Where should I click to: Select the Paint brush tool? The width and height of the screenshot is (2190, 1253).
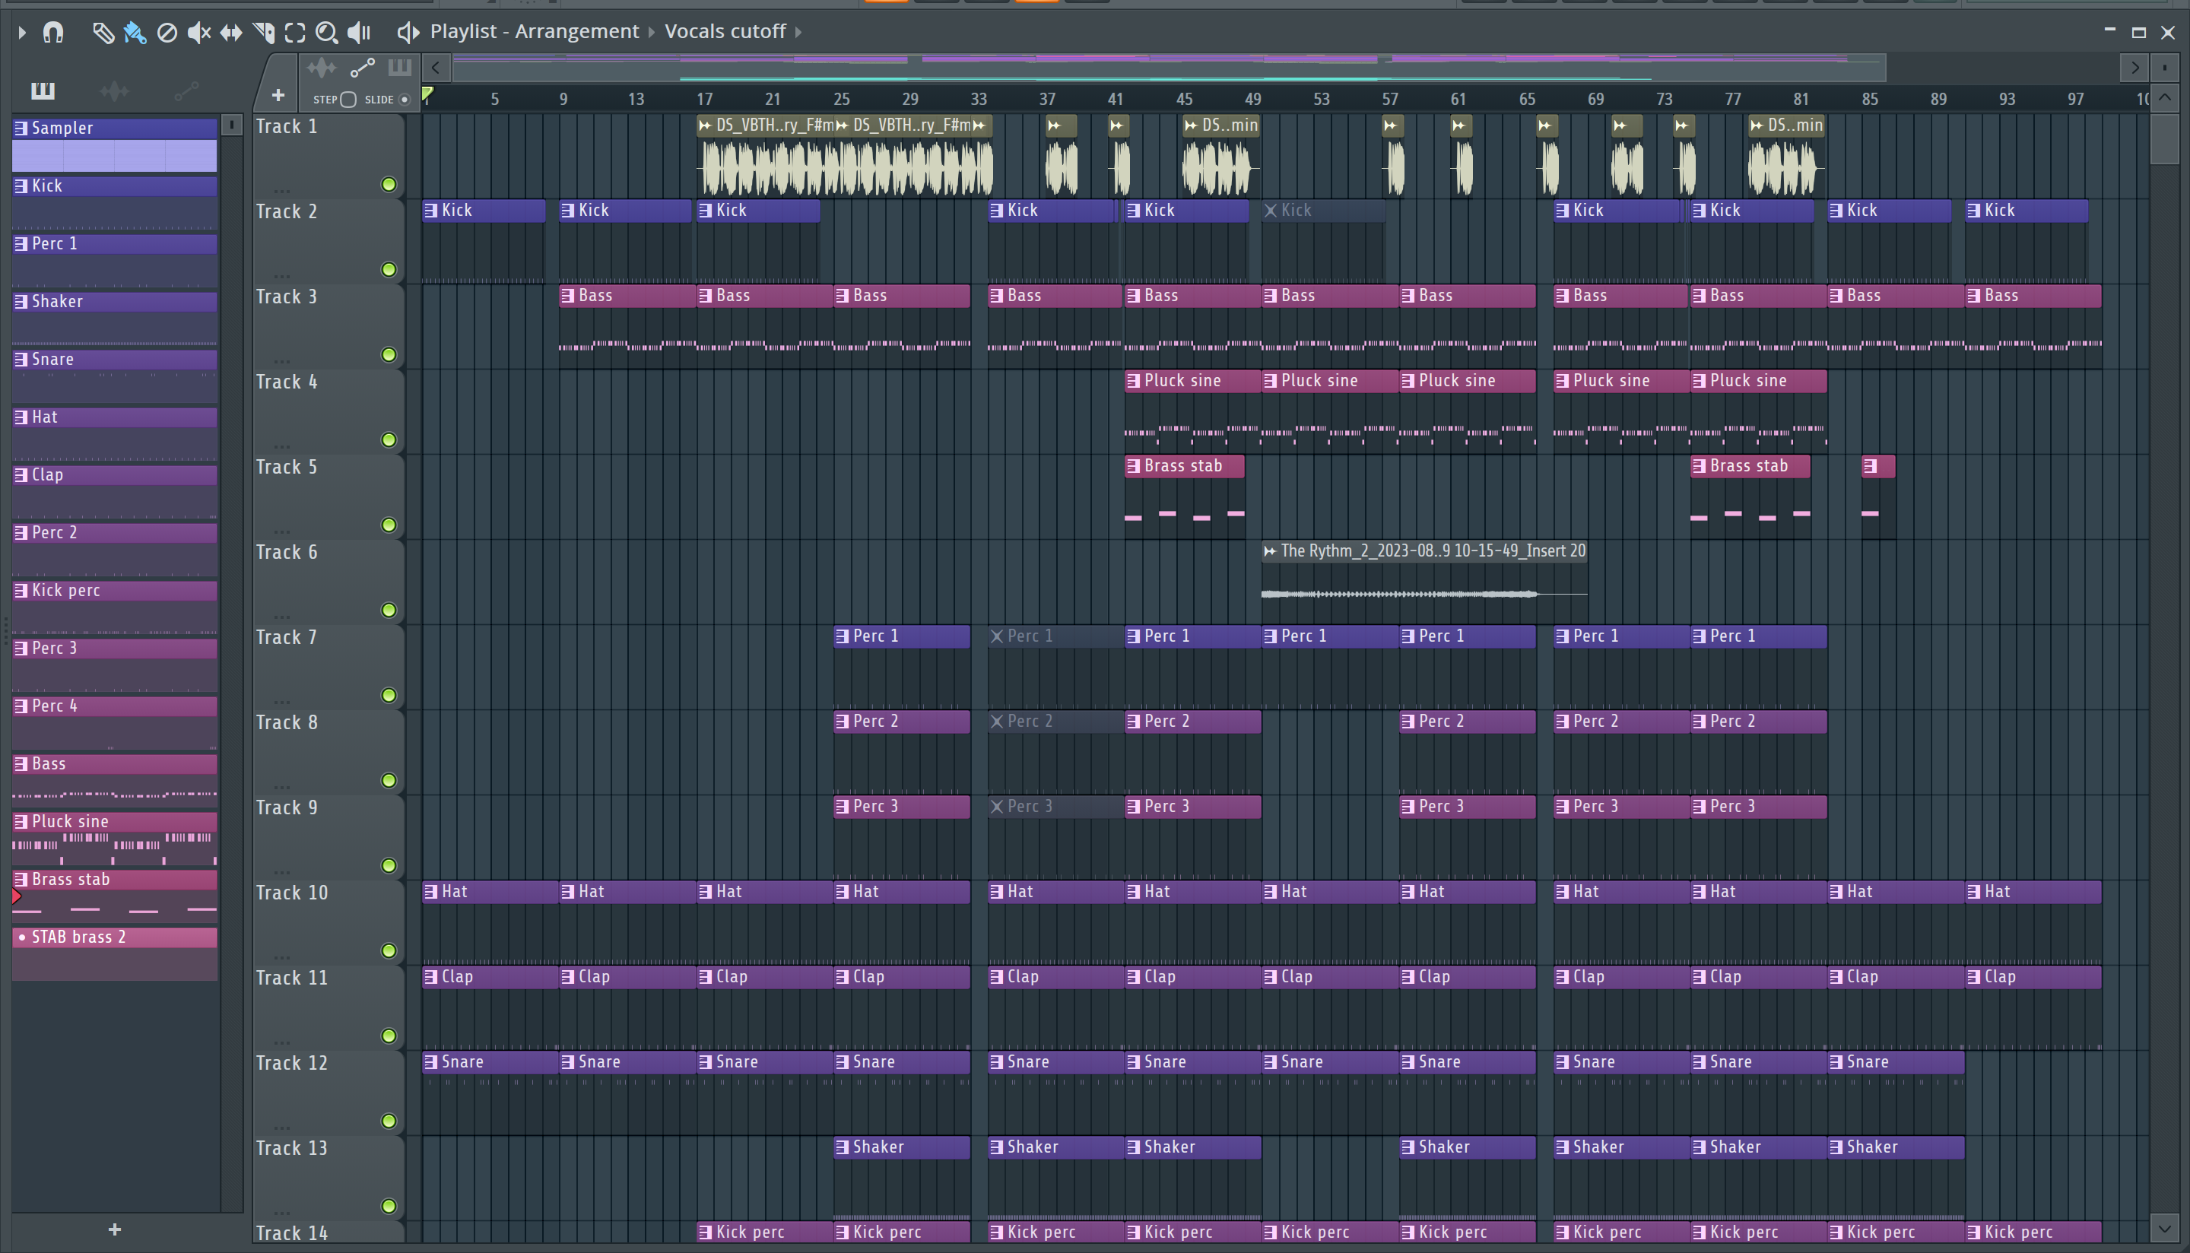[135, 33]
